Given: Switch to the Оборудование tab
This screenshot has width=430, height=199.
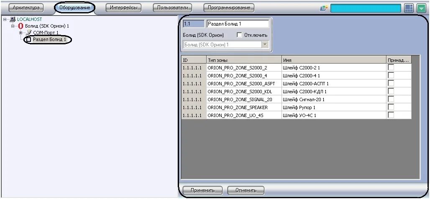Looking at the screenshot, I should click(74, 8).
